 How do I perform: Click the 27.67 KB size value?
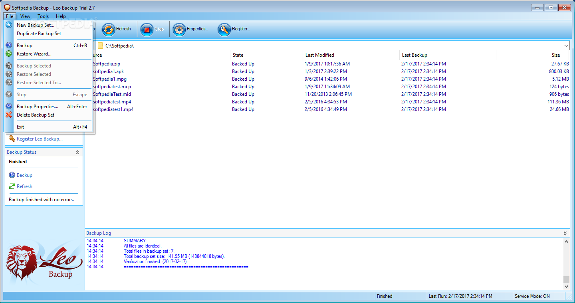[x=560, y=64]
